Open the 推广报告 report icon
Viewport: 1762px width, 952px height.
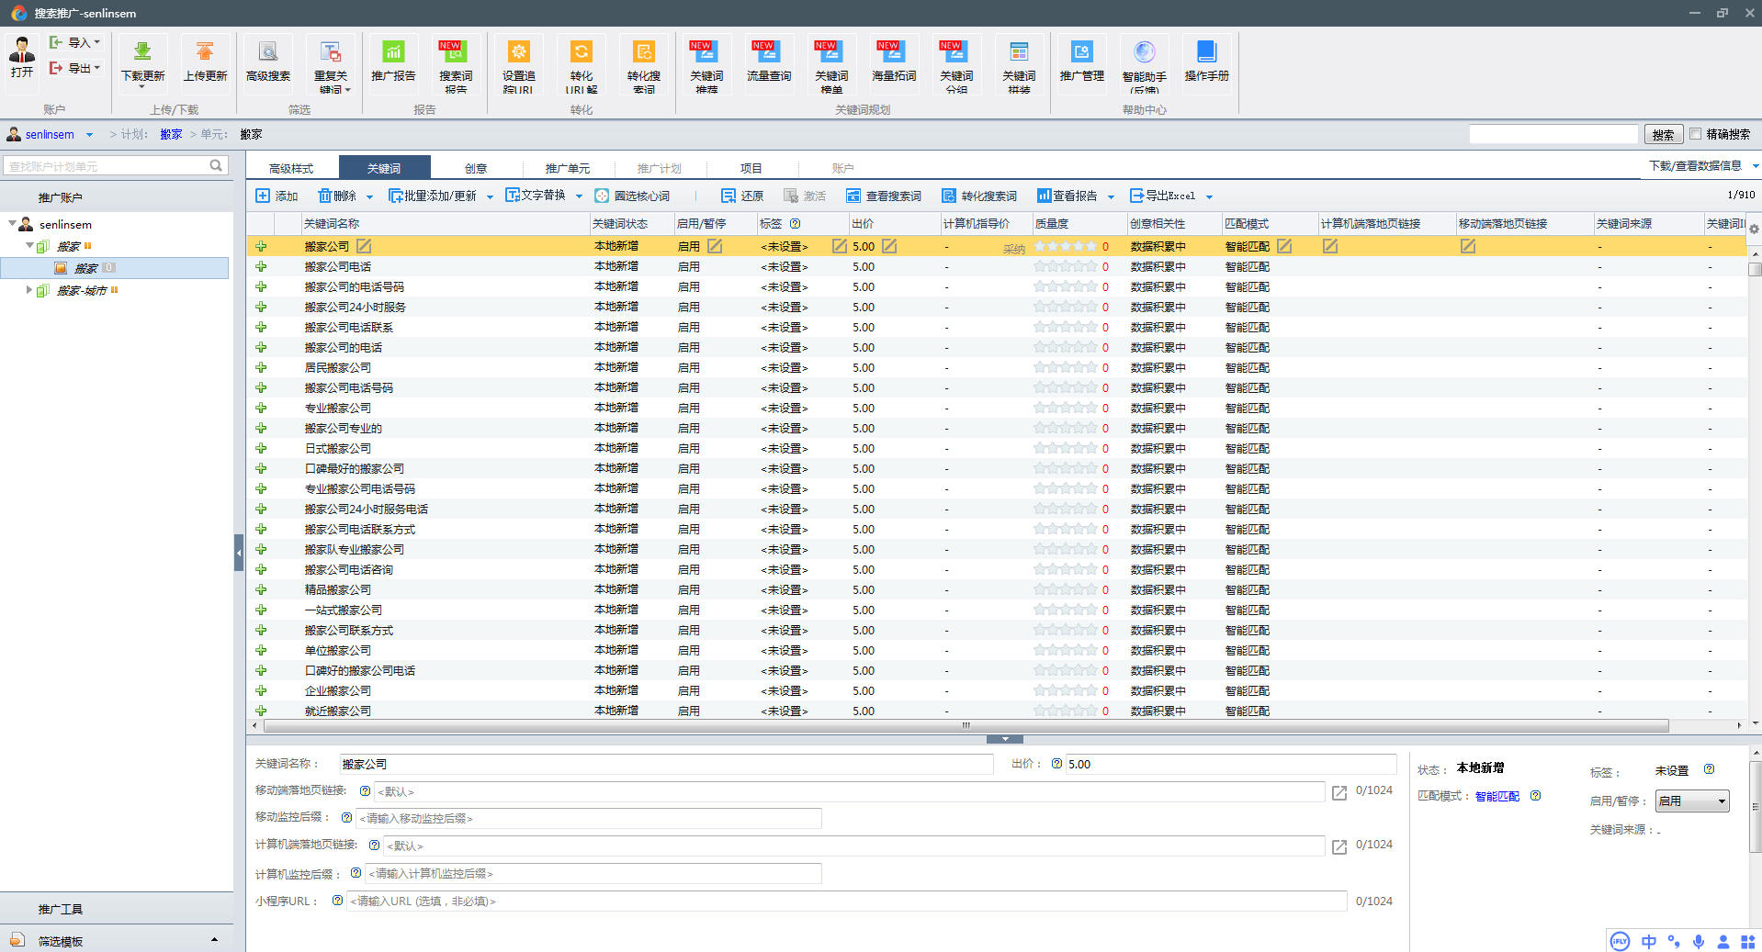[x=393, y=52]
